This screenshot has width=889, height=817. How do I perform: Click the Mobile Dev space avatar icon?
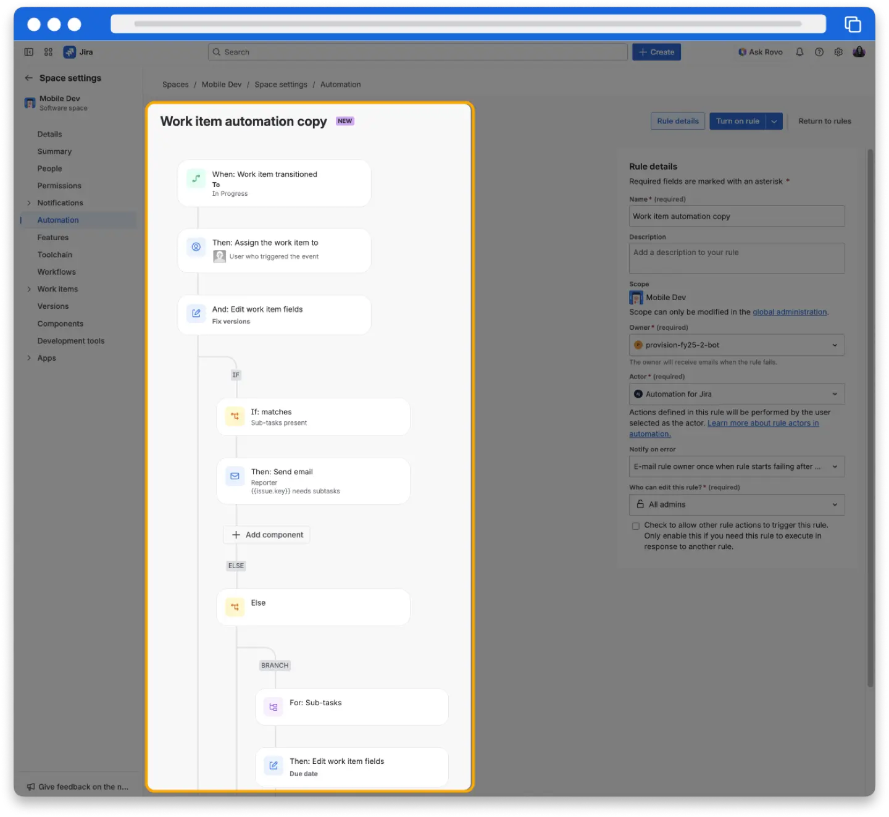(30, 103)
